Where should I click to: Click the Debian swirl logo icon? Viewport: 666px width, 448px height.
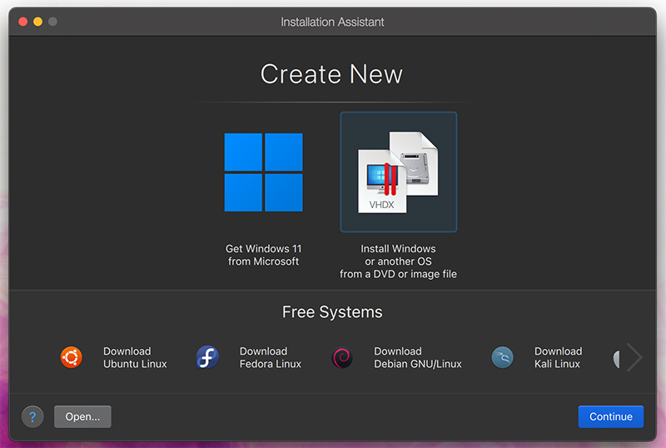click(x=342, y=357)
